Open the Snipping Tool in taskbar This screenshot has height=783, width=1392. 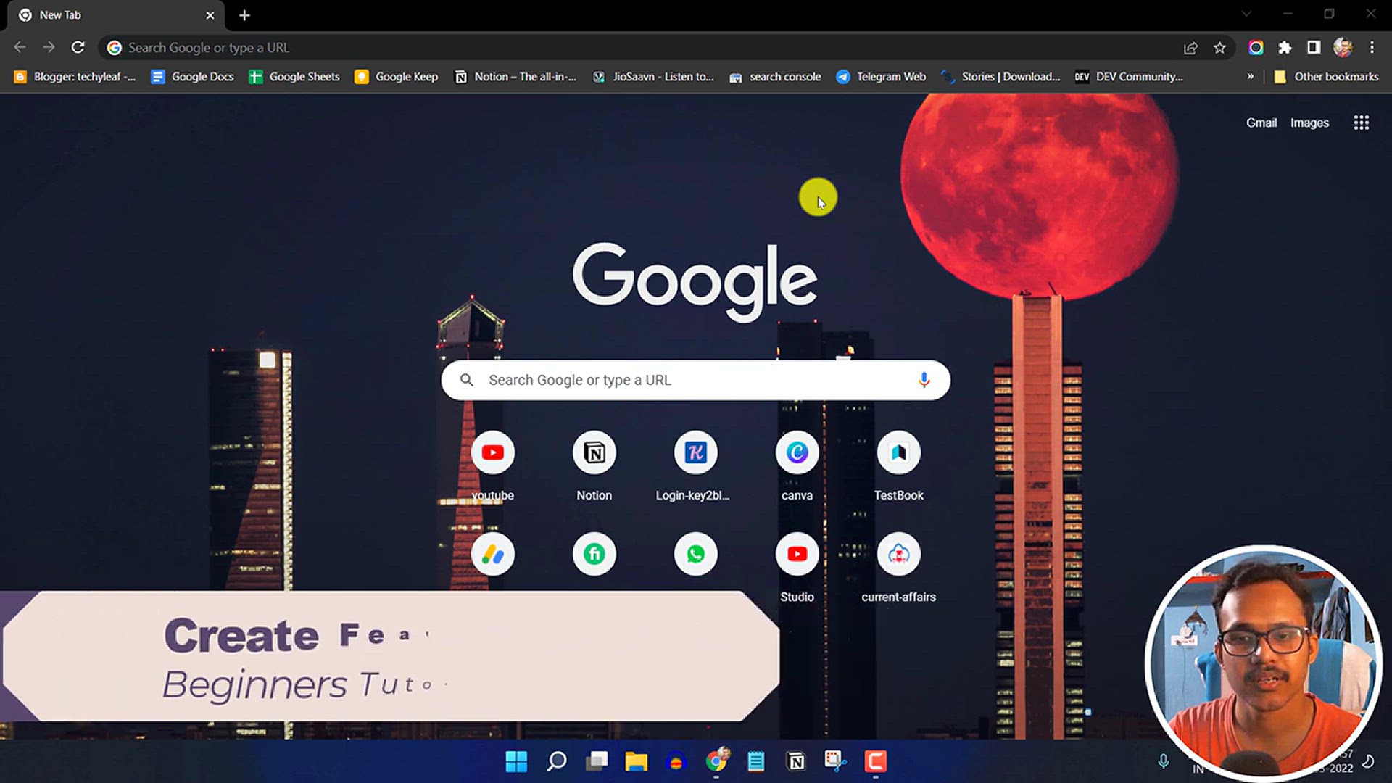click(x=835, y=761)
